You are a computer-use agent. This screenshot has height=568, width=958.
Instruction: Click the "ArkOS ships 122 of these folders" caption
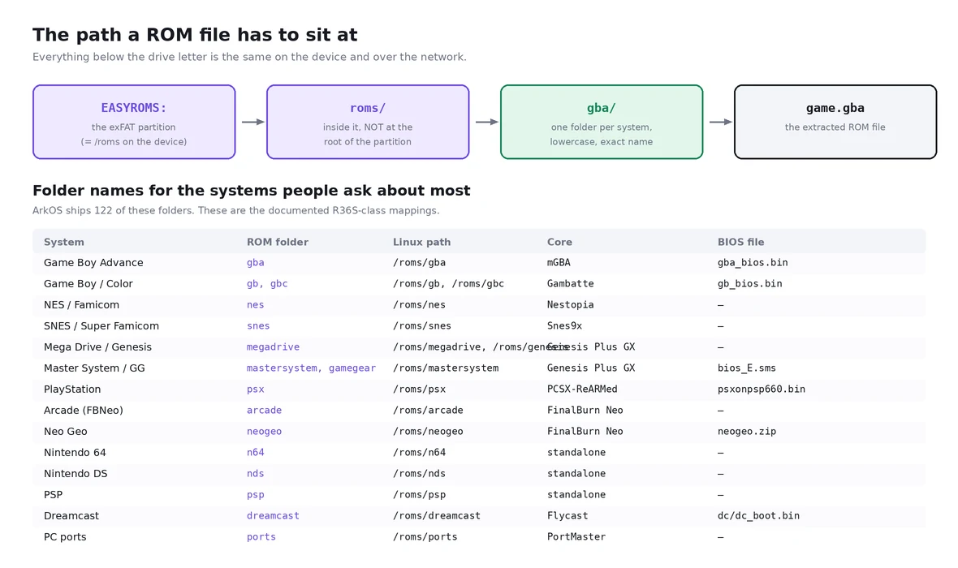coord(235,211)
